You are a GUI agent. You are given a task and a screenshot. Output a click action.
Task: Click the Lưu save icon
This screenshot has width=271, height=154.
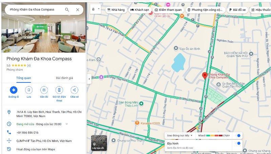tap(29, 90)
